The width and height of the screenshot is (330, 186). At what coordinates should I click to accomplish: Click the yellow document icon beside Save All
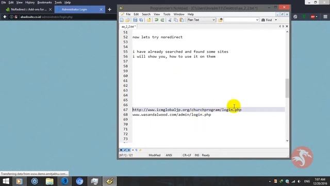[x=149, y=20]
